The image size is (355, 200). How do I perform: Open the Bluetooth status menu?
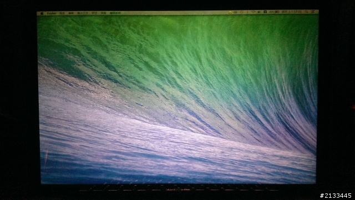pyautogui.click(x=247, y=12)
